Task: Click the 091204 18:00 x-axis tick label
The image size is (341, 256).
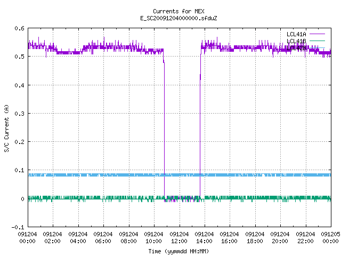Action: click(255, 238)
